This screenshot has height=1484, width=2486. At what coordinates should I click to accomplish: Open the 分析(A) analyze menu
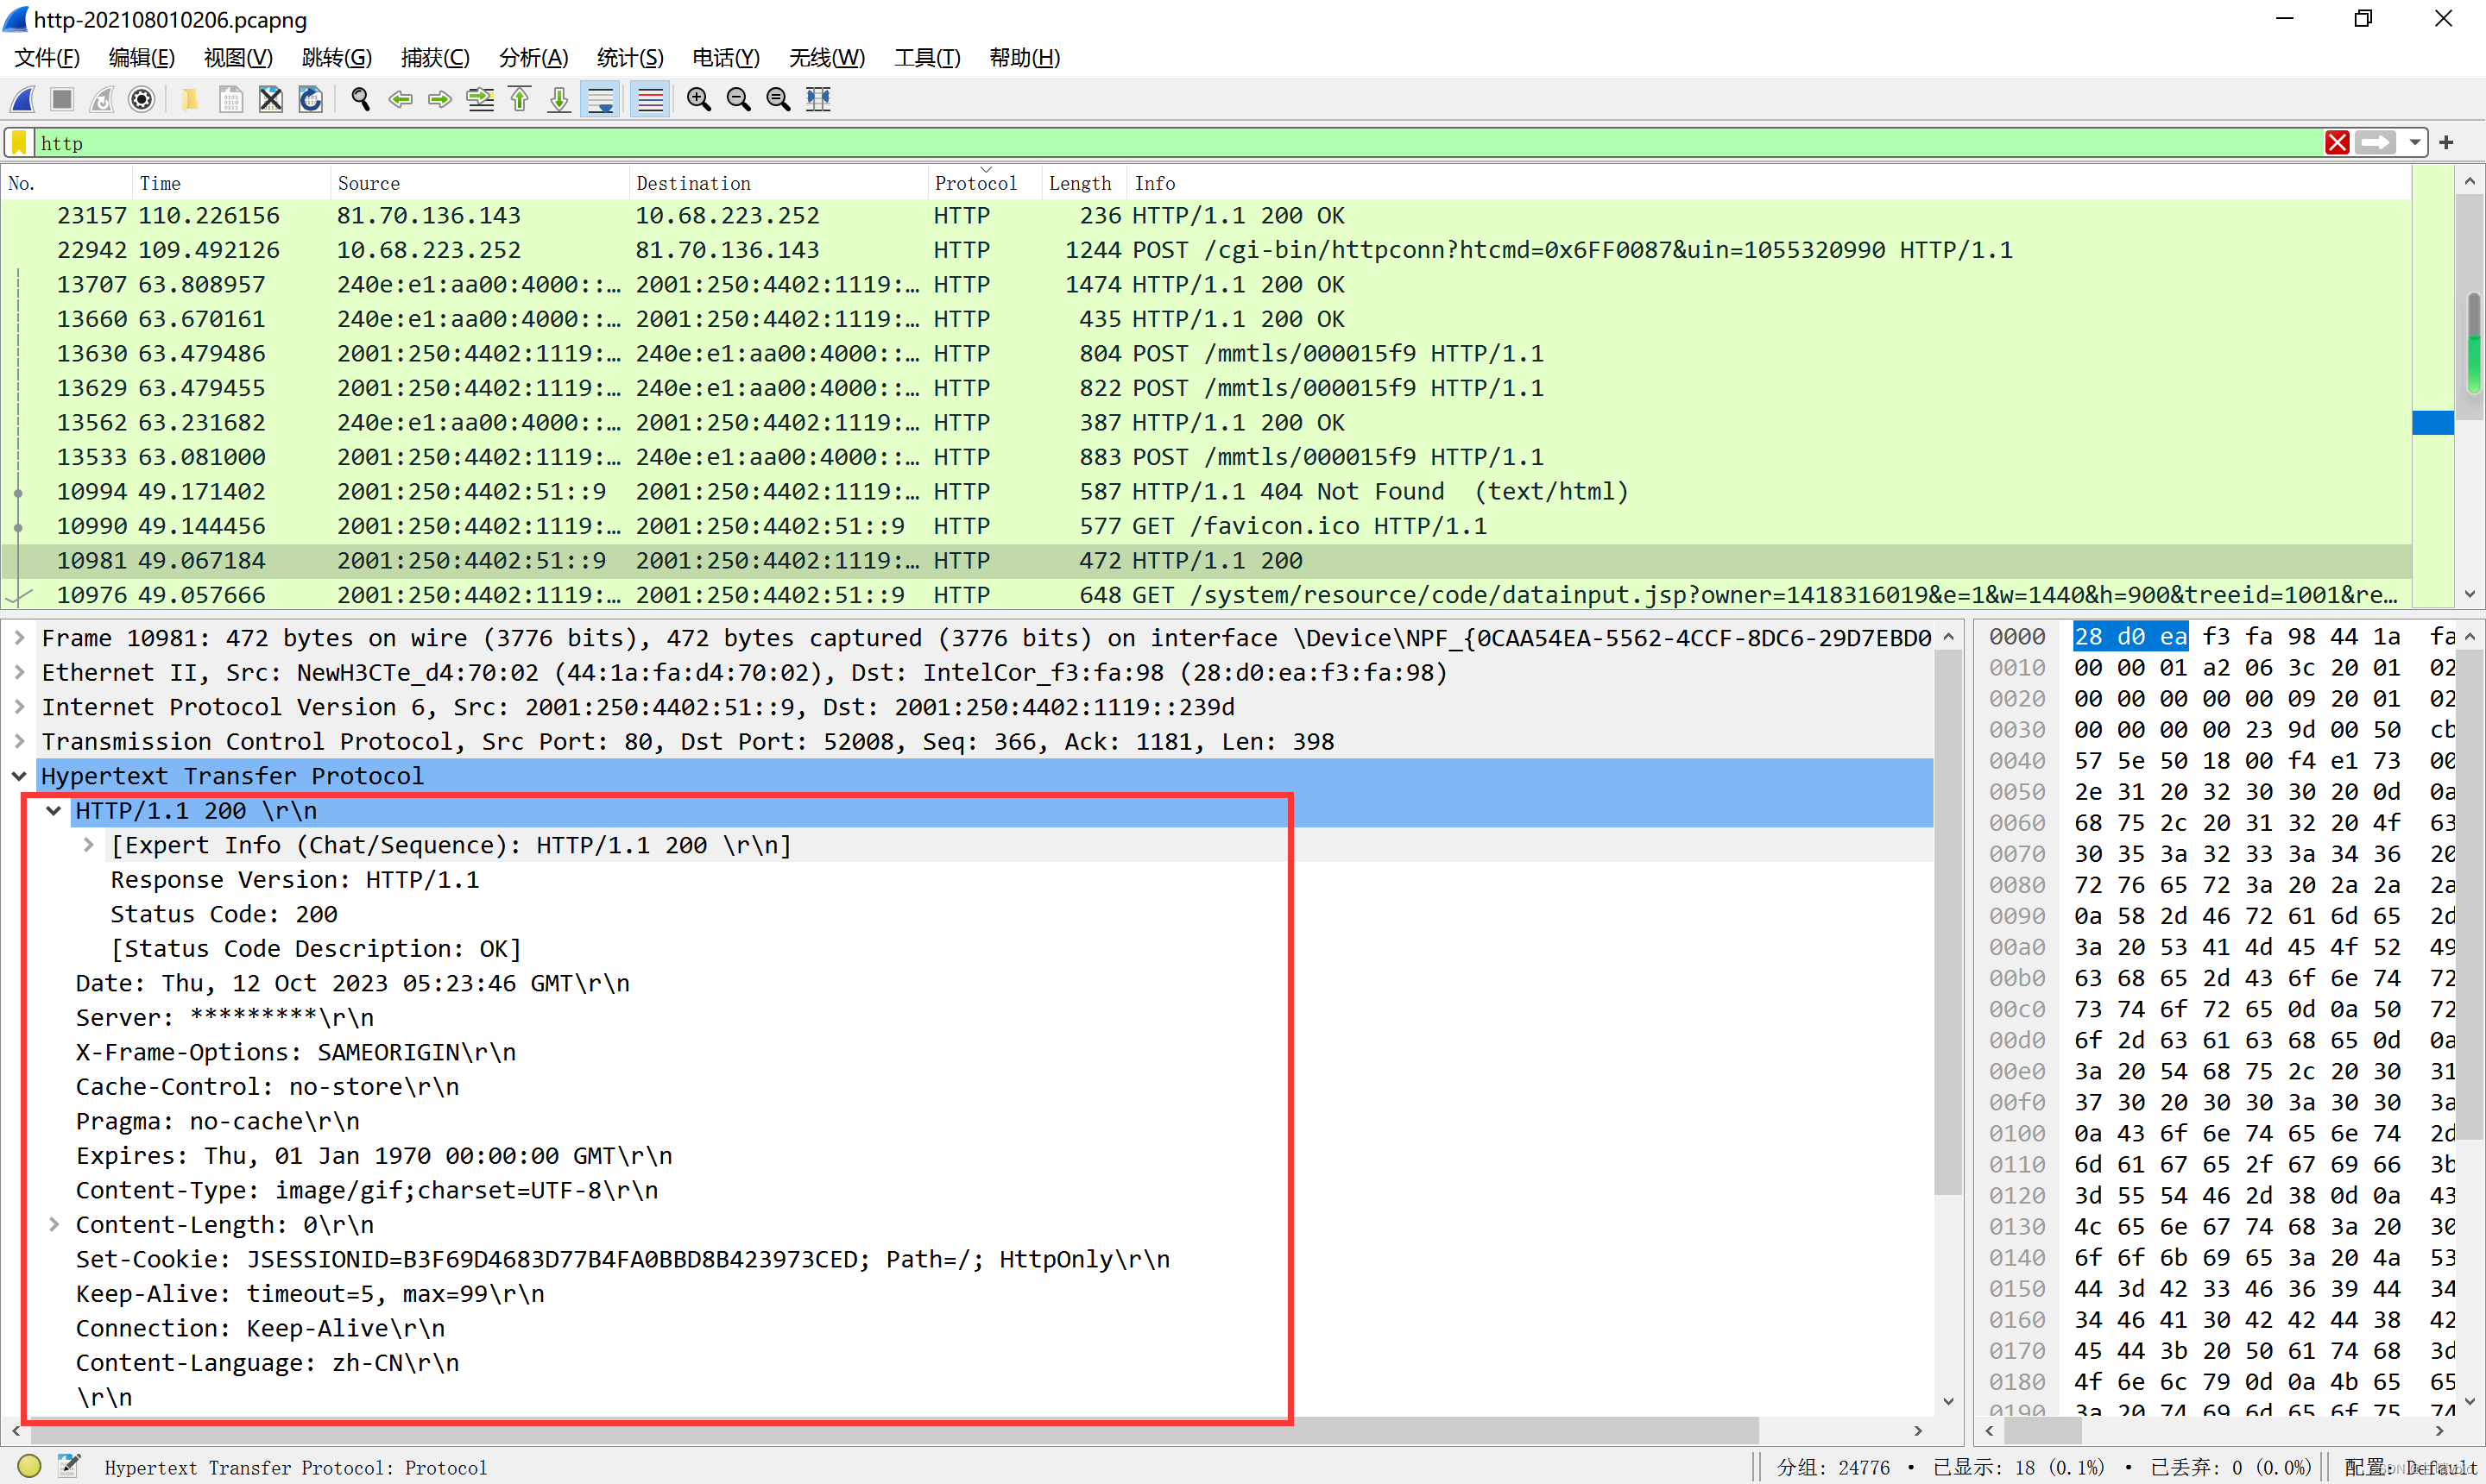pos(533,58)
